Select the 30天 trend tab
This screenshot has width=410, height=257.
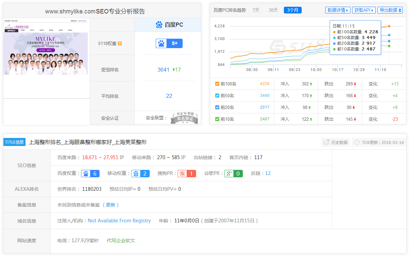(273, 10)
